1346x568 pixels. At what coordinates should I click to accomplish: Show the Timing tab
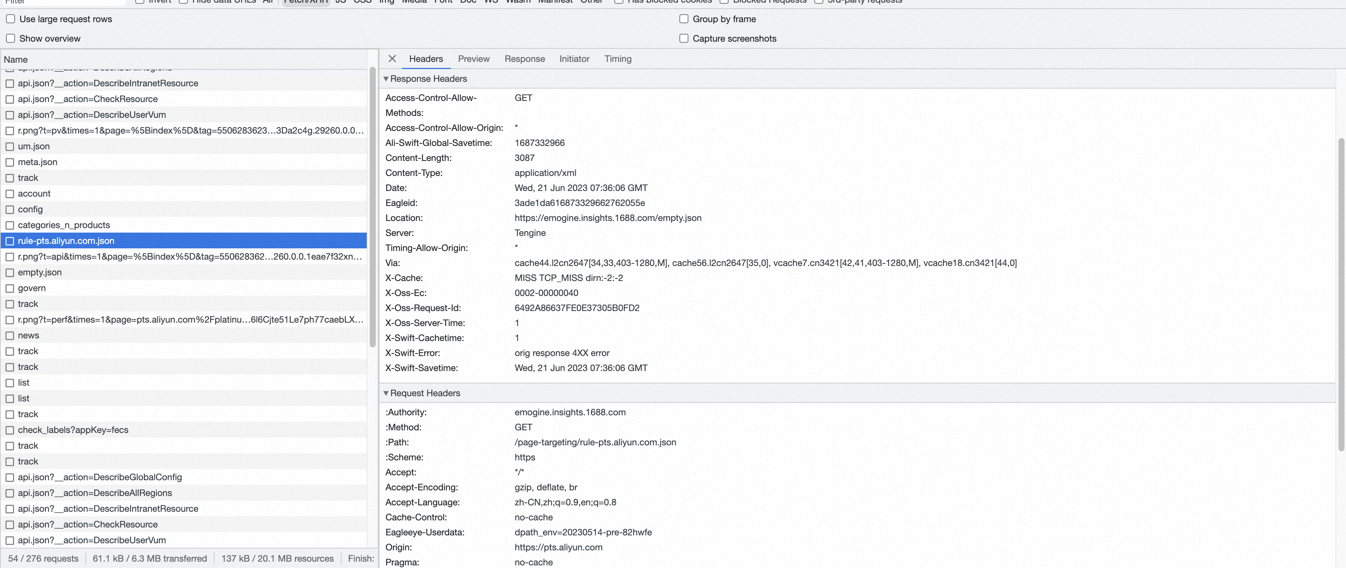click(618, 59)
